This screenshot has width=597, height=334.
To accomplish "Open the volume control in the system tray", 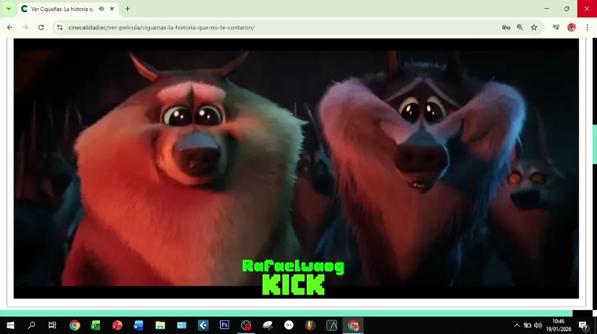I will 538,325.
